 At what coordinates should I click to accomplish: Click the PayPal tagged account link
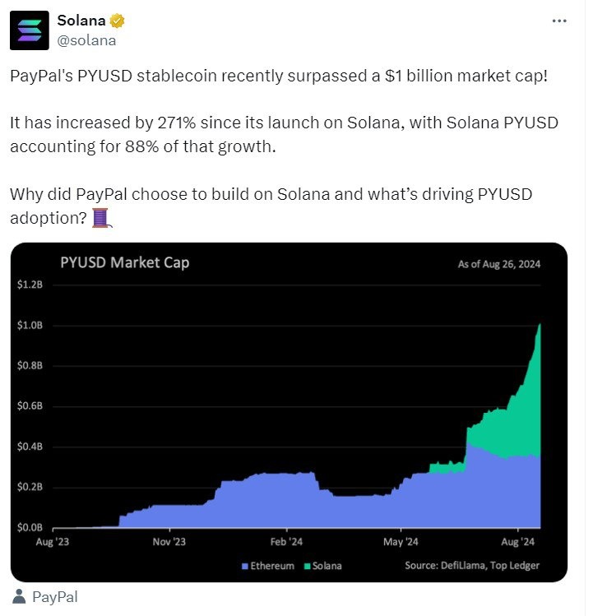(x=54, y=597)
